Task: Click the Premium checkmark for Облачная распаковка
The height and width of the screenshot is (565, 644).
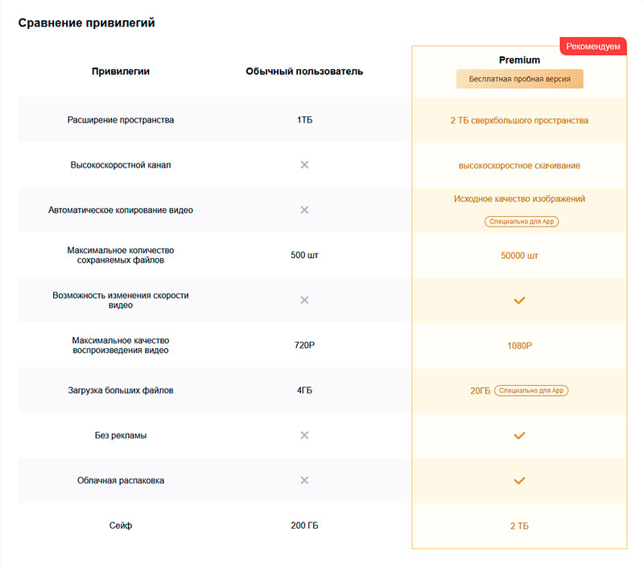Action: tap(519, 480)
